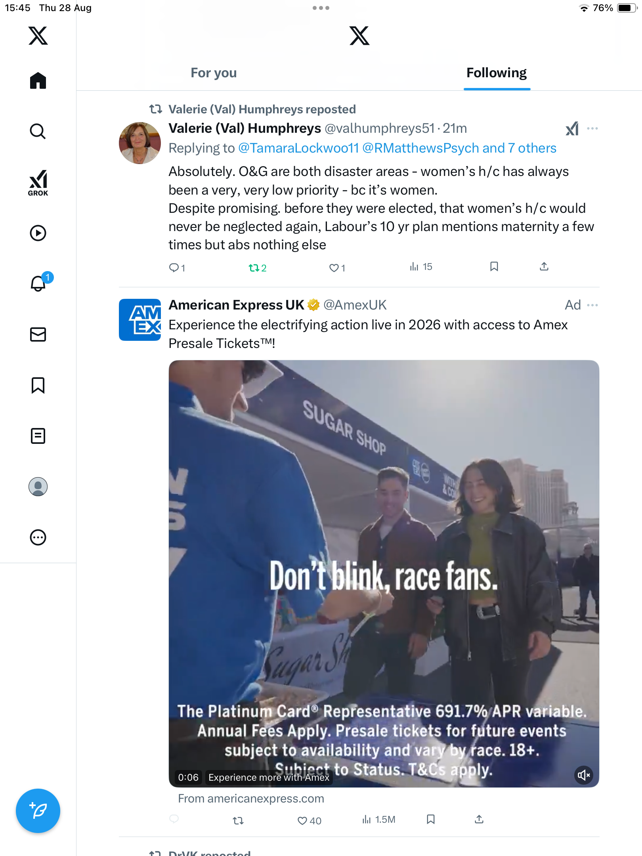Go to Home in the sidebar

click(x=38, y=80)
